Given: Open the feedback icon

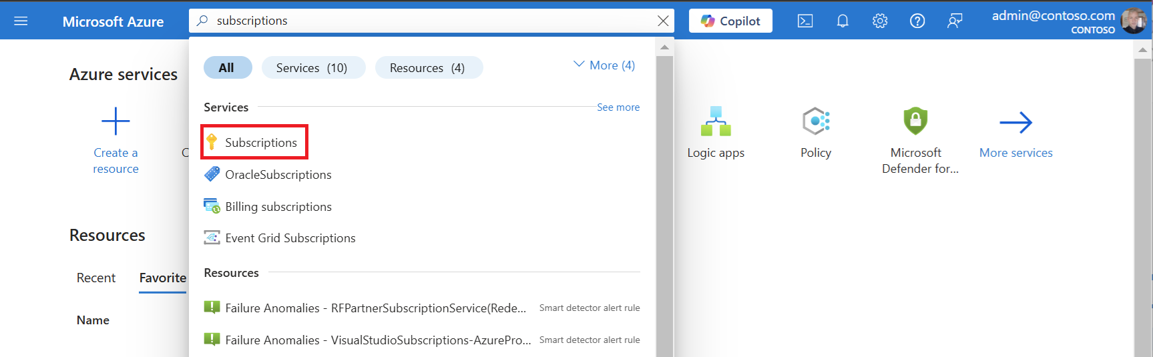Looking at the screenshot, I should [955, 21].
